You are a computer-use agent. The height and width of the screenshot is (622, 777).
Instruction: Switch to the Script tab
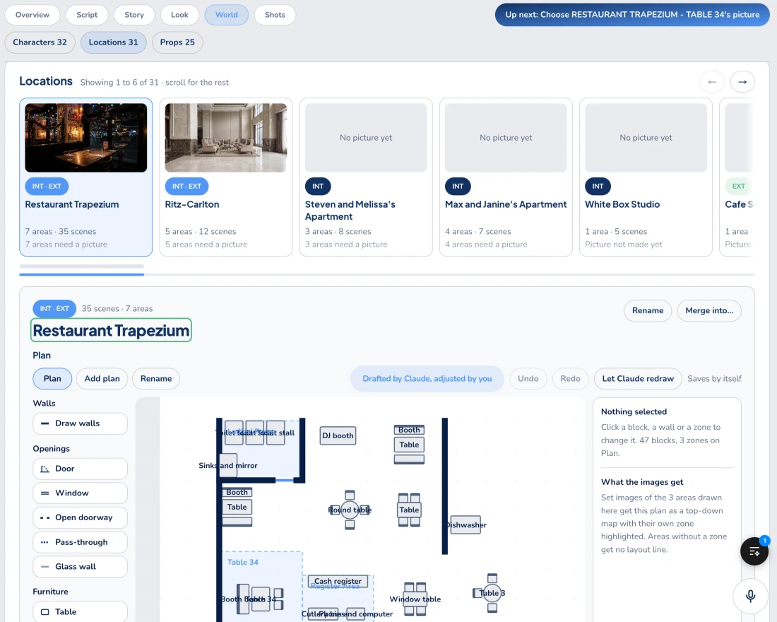[87, 15]
